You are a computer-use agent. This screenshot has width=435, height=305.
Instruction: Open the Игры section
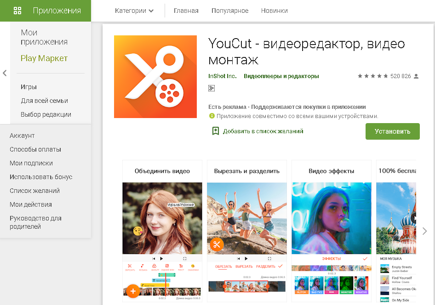(29, 87)
